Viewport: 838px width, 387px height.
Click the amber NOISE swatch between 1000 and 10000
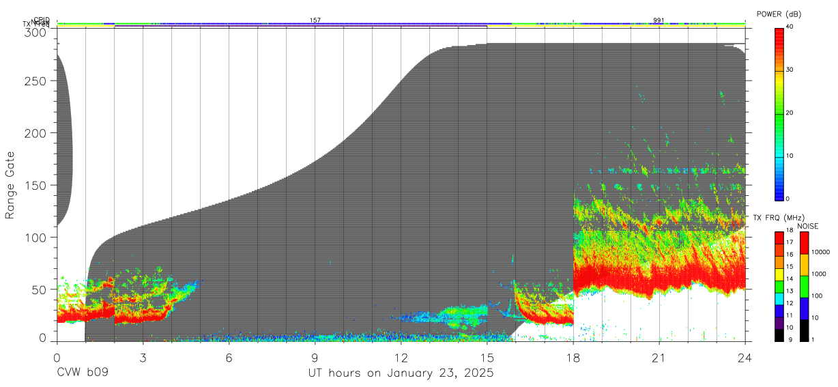[x=804, y=265]
